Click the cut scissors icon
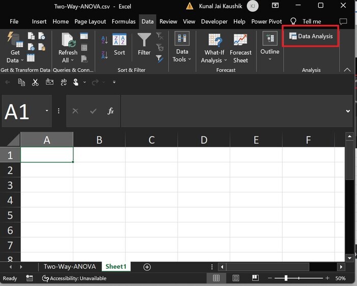The width and height of the screenshot is (357, 286). pyautogui.click(x=35, y=82)
